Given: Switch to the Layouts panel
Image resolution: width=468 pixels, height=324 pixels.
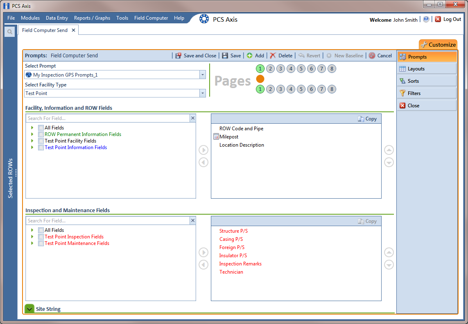Looking at the screenshot, I should 427,69.
